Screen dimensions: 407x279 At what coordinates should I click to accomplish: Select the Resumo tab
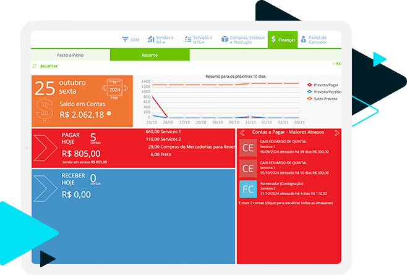coord(149,55)
